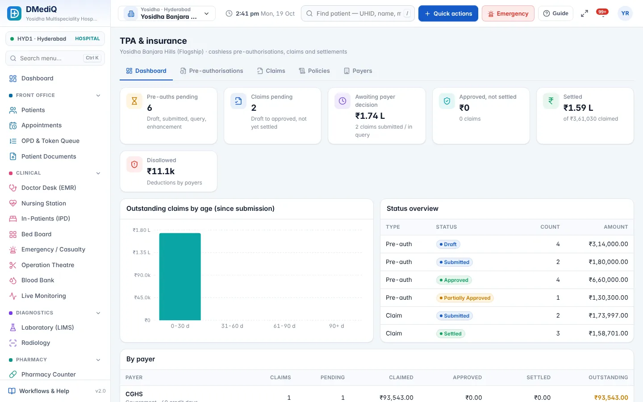This screenshot has height=402, width=643.
Task: Open the Payers tab
Action: [x=358, y=71]
